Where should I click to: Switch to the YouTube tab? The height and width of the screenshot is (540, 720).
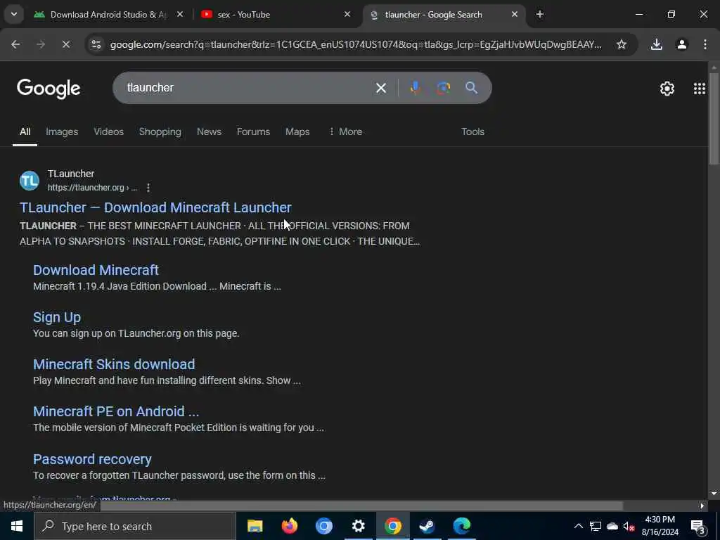[x=276, y=15]
